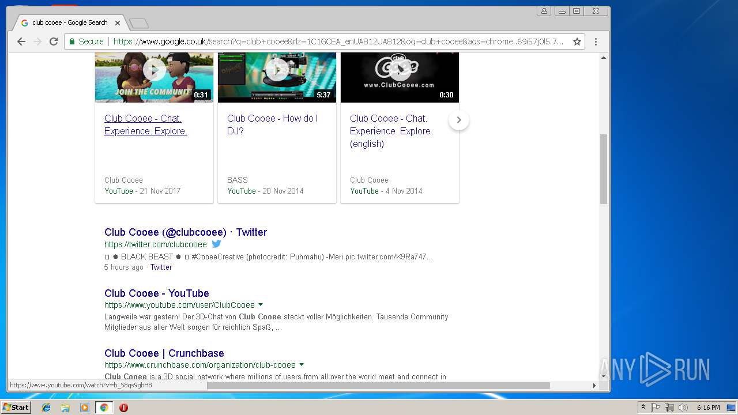Screen dimensions: 738x415
Task: Open 'Club Cooee - How do I DJ?' link
Action: click(x=272, y=124)
